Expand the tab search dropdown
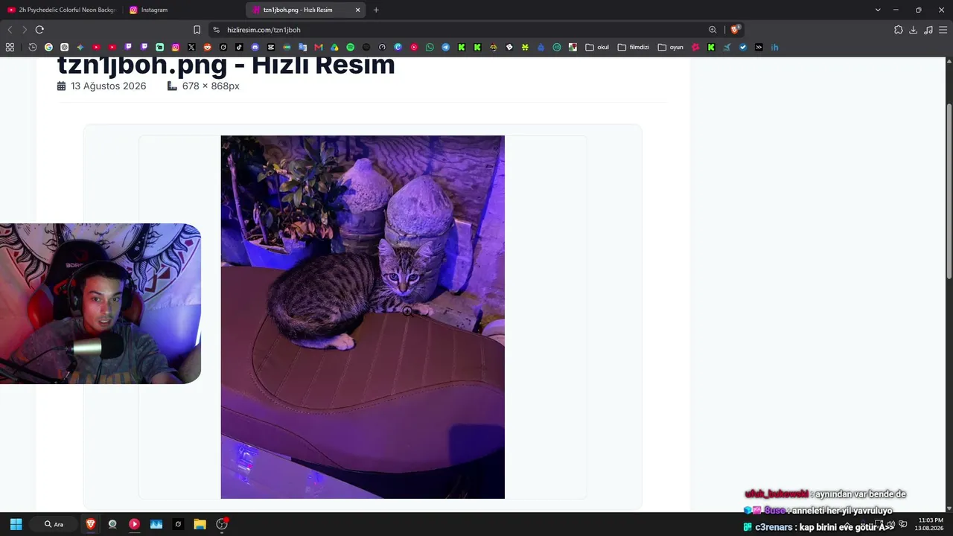The height and width of the screenshot is (536, 953). coord(878,10)
